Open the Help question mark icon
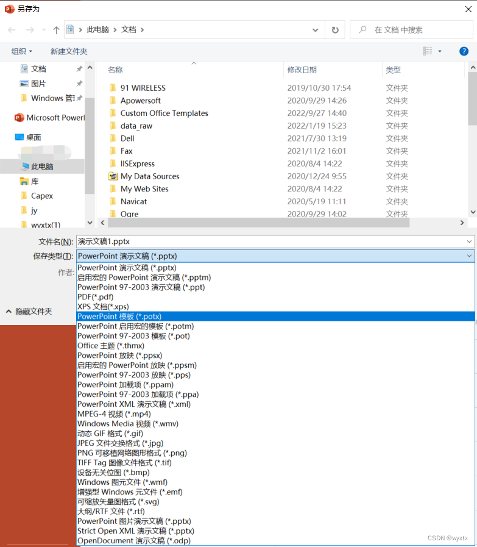 click(464, 51)
